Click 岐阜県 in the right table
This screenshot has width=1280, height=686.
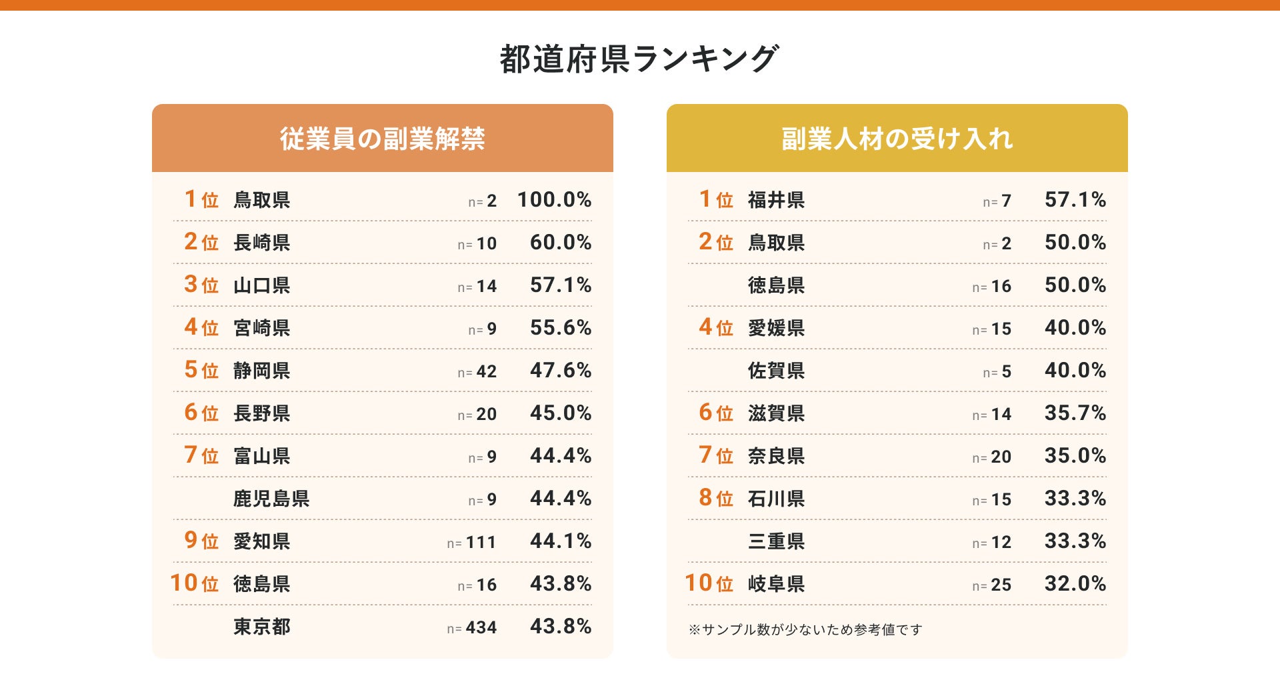[x=776, y=584]
